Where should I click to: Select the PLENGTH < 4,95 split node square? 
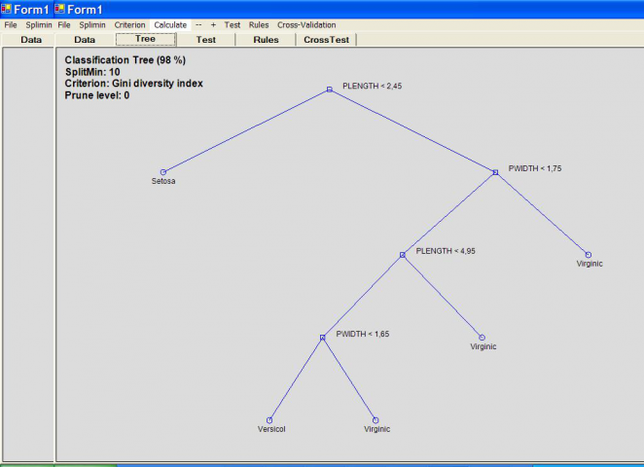click(x=403, y=255)
